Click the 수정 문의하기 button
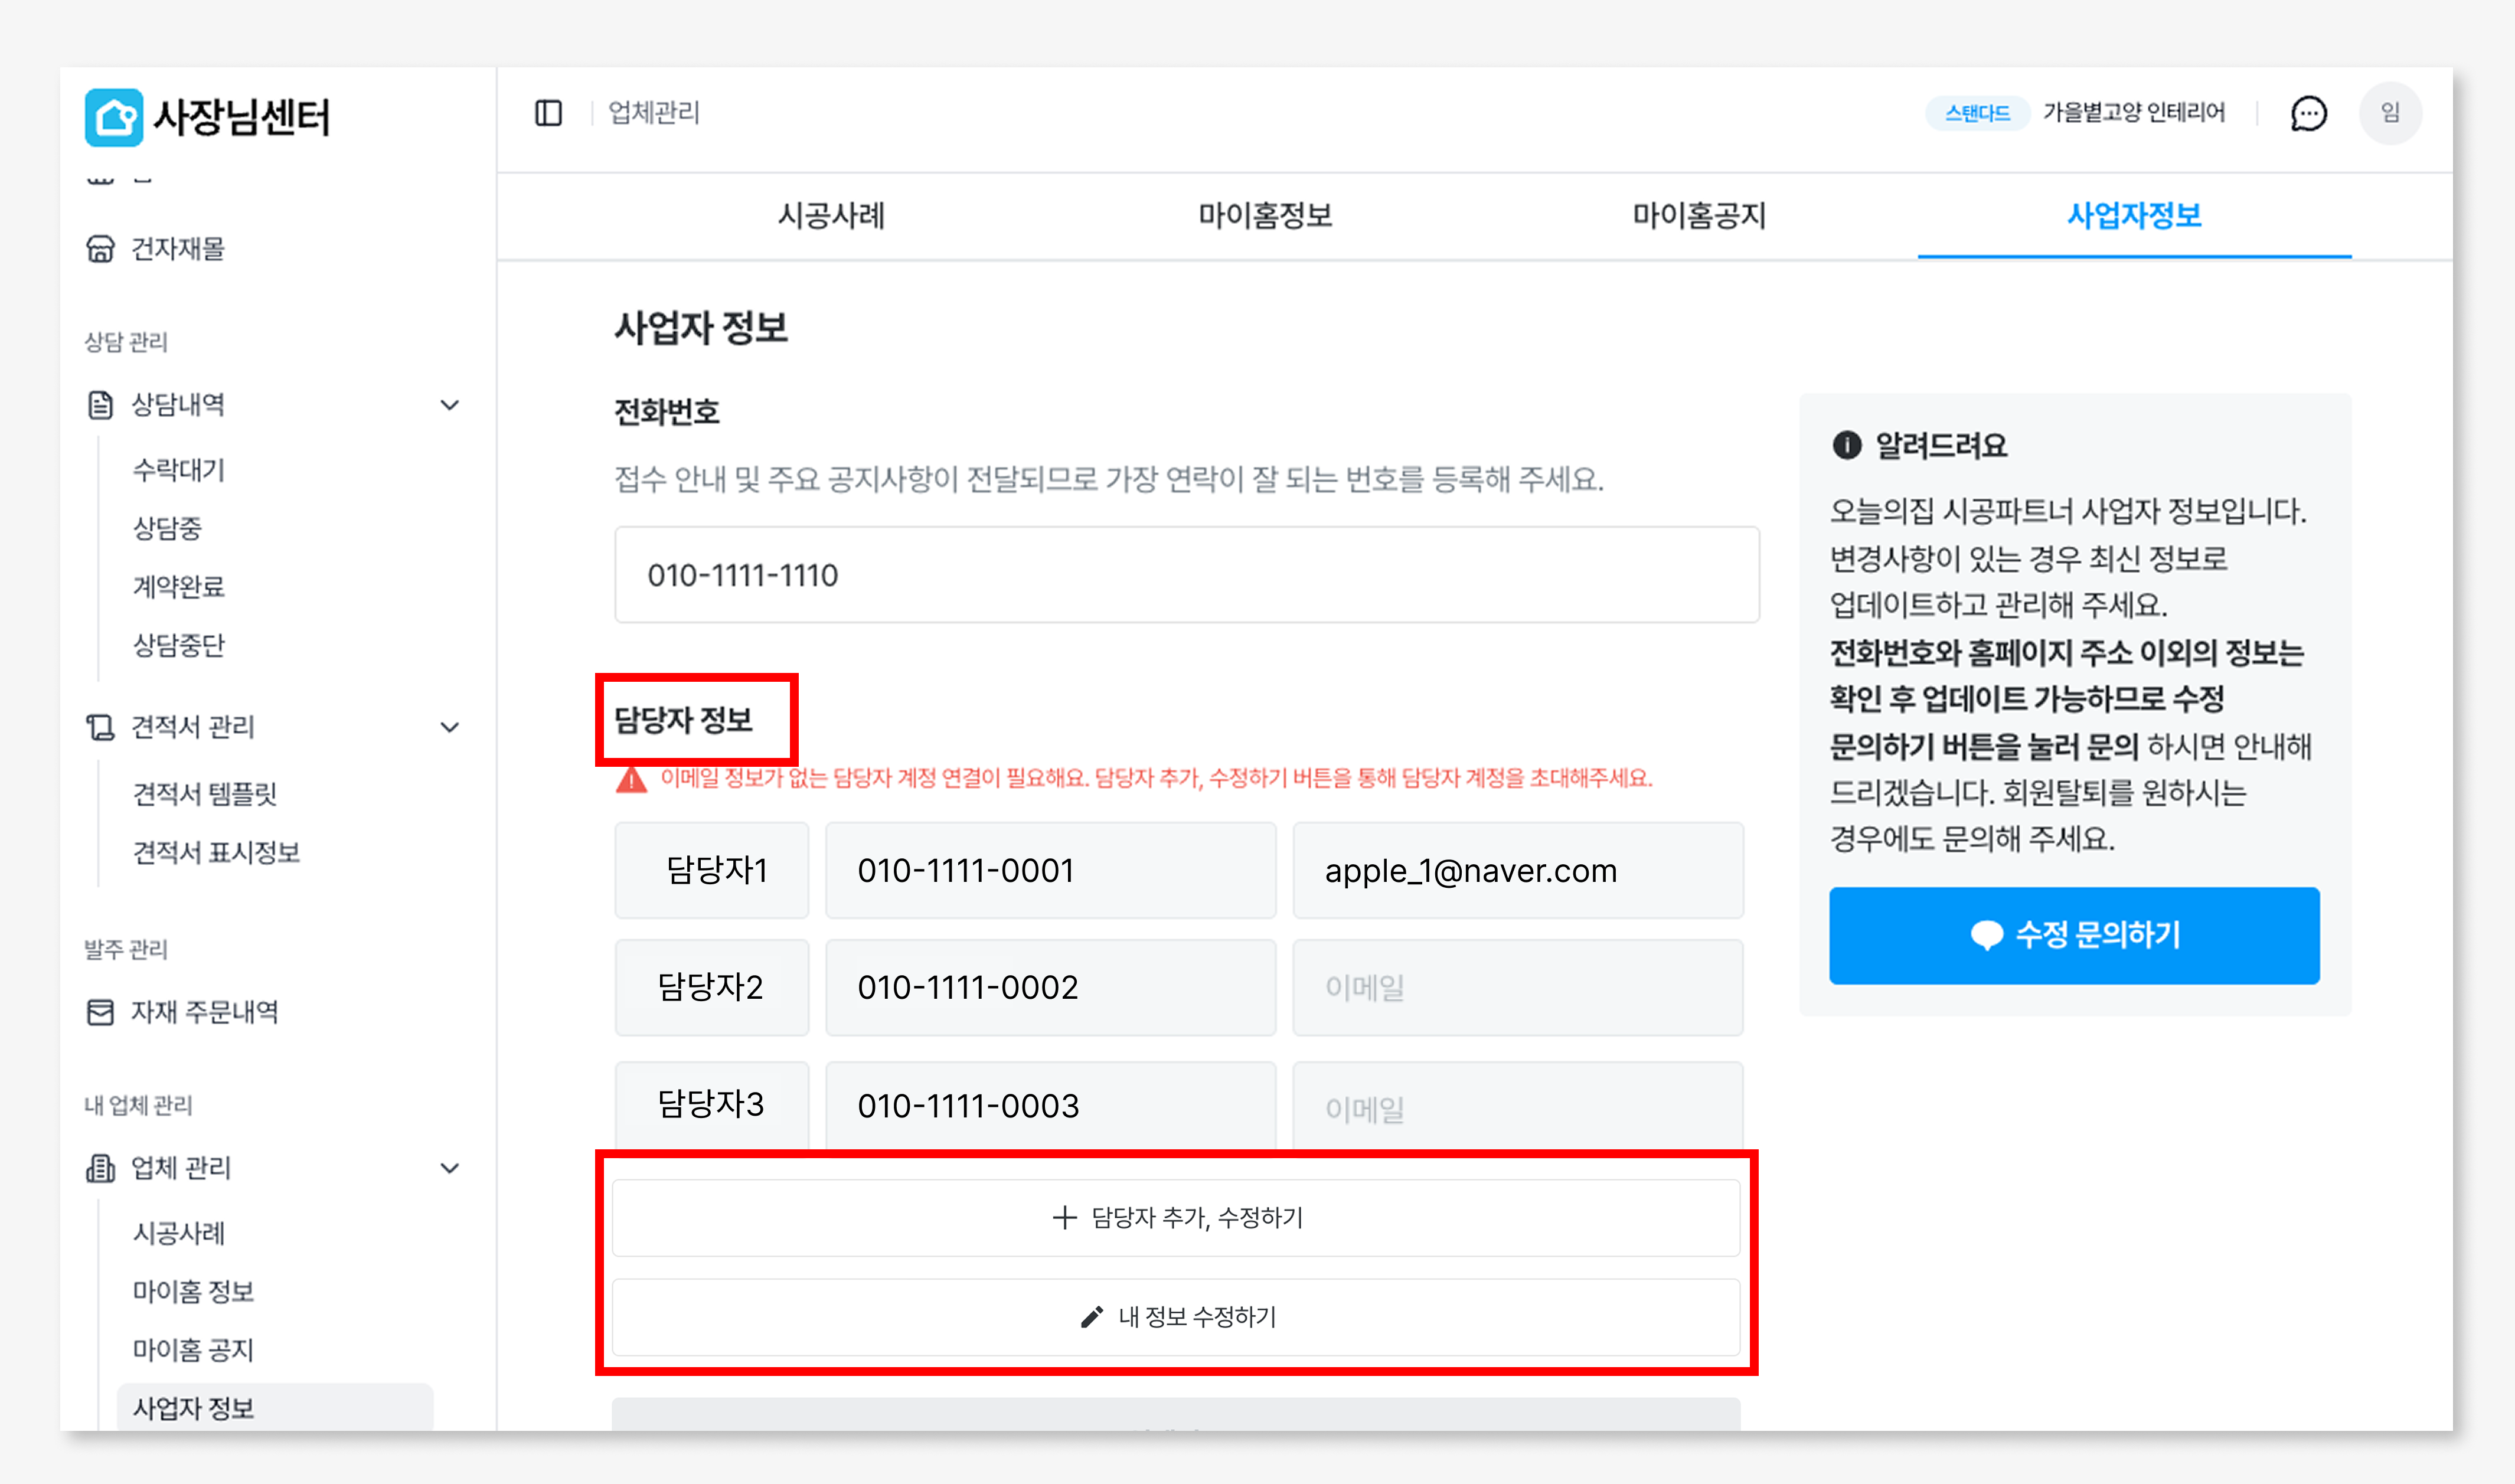 point(2074,935)
